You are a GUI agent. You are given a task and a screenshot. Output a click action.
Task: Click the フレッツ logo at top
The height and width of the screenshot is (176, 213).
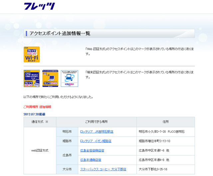click(x=39, y=6)
